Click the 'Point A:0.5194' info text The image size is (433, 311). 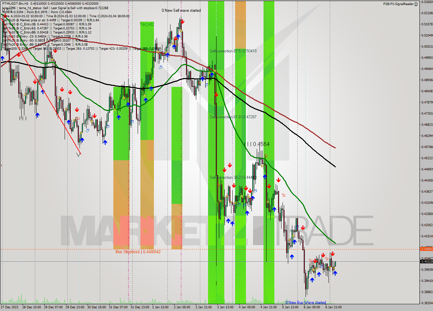coord(14,12)
